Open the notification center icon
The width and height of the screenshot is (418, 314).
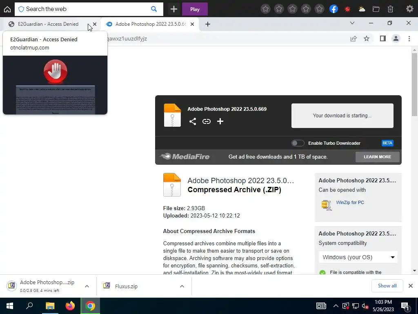pos(405,306)
